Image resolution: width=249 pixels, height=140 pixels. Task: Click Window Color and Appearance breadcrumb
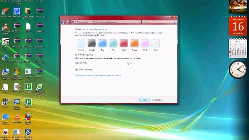[105, 22]
